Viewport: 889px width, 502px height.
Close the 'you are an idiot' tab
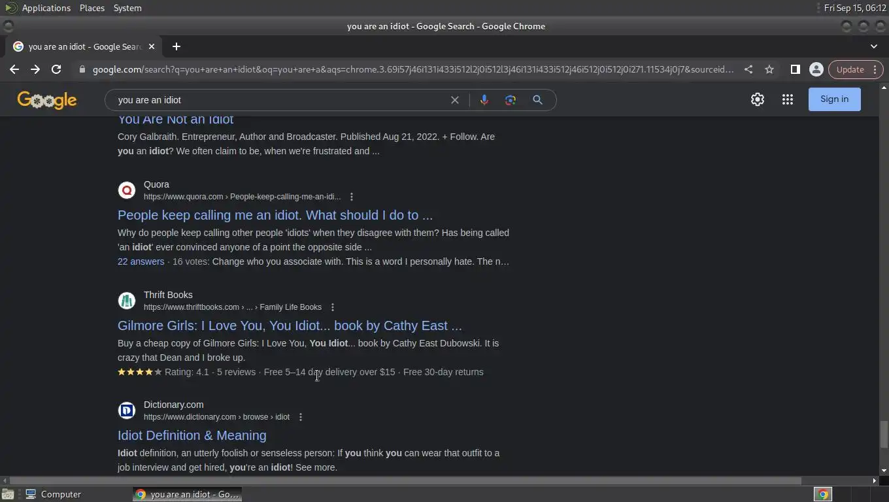pos(152,46)
